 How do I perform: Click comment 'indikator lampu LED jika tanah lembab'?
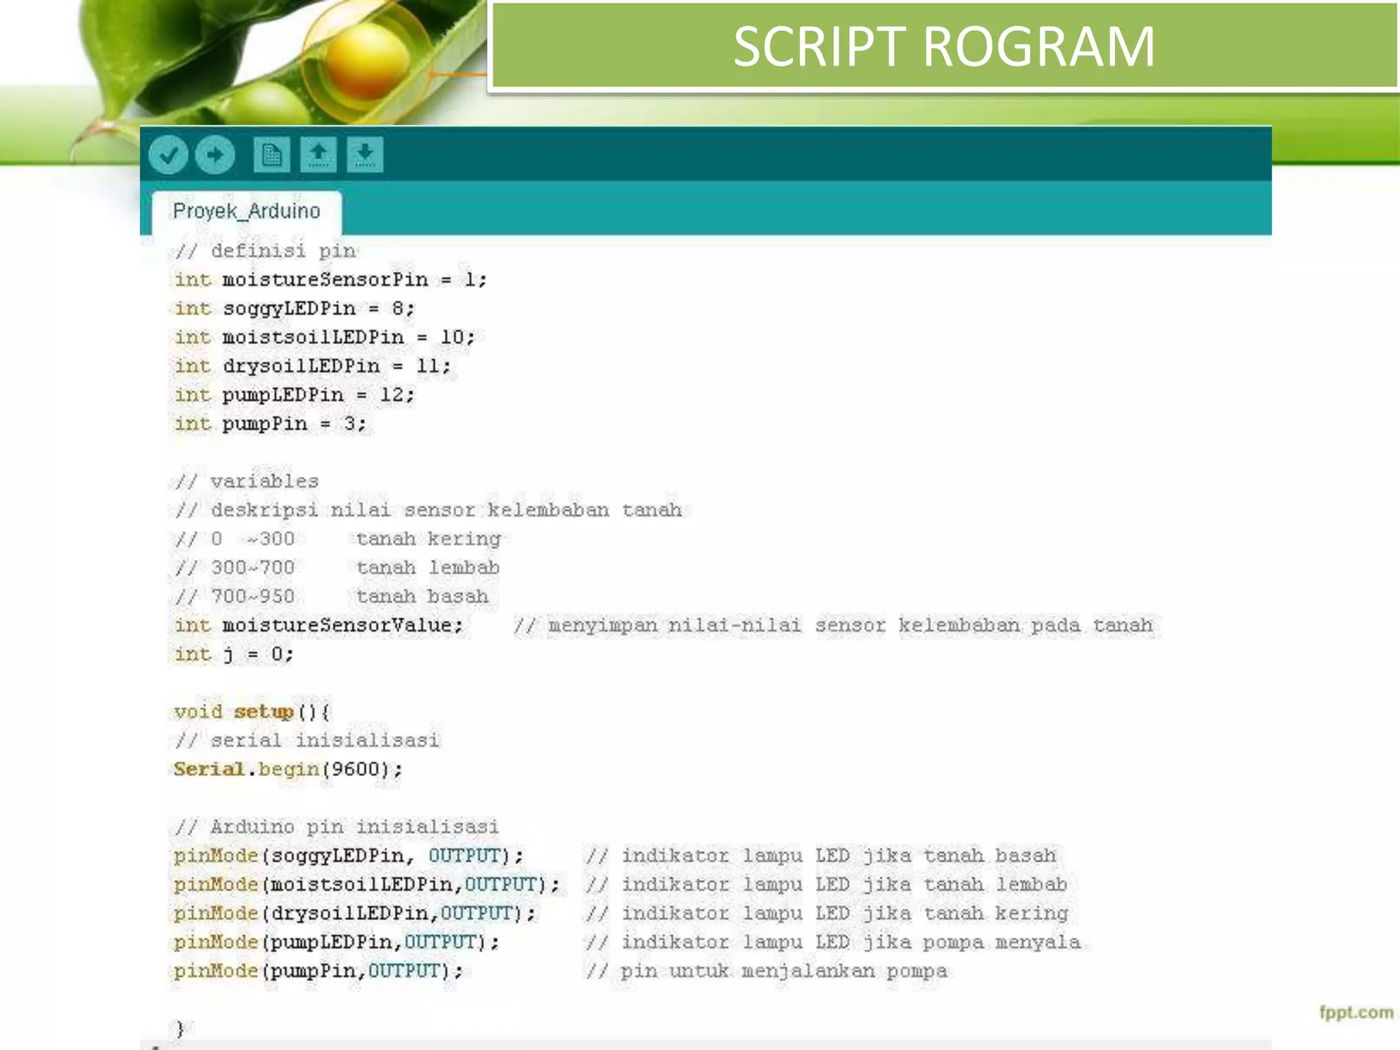click(x=844, y=884)
